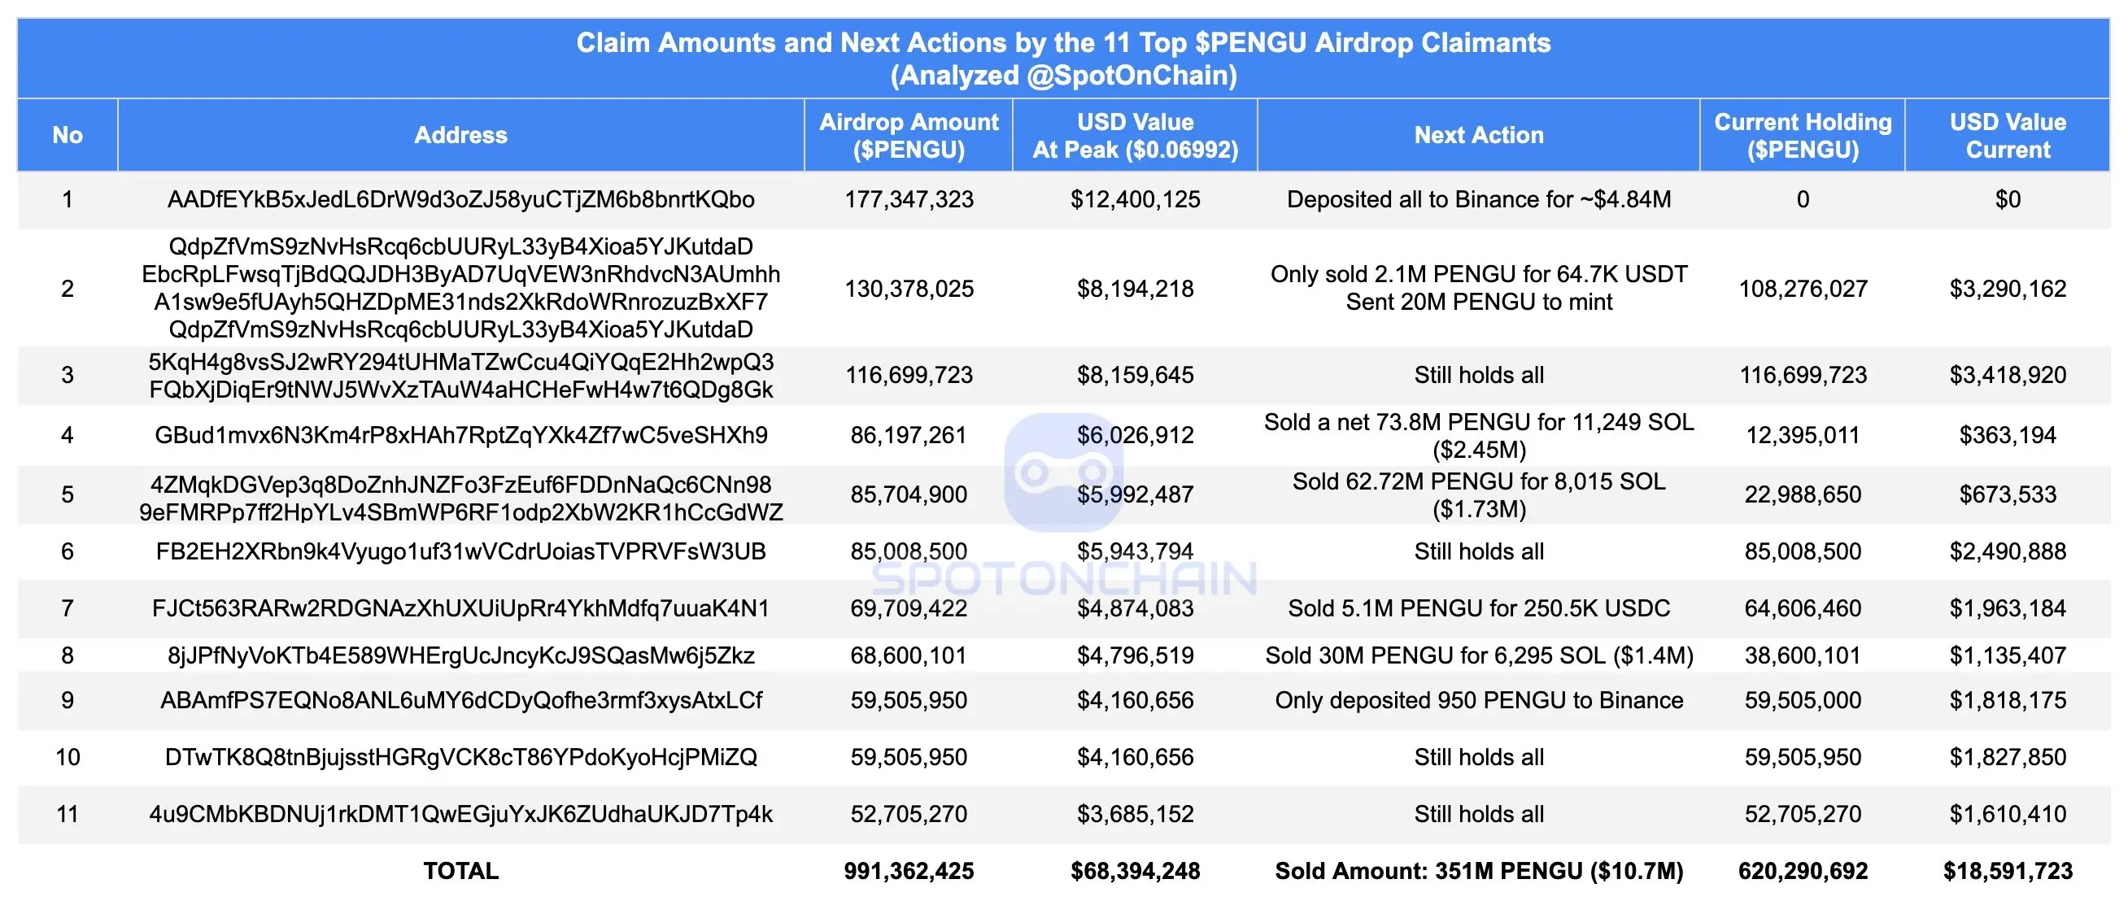Viewport: 2128px width, 914px height.
Task: Select the "Address" column header
Action: click(460, 136)
